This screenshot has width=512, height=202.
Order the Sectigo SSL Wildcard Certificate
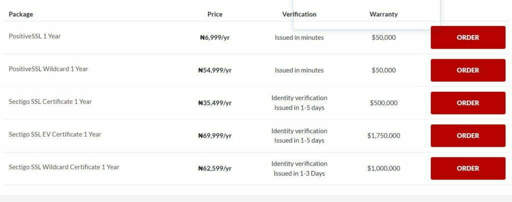[468, 169]
